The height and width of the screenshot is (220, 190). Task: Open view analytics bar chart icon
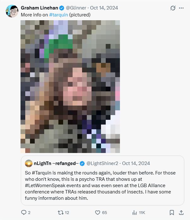[x=134, y=212]
